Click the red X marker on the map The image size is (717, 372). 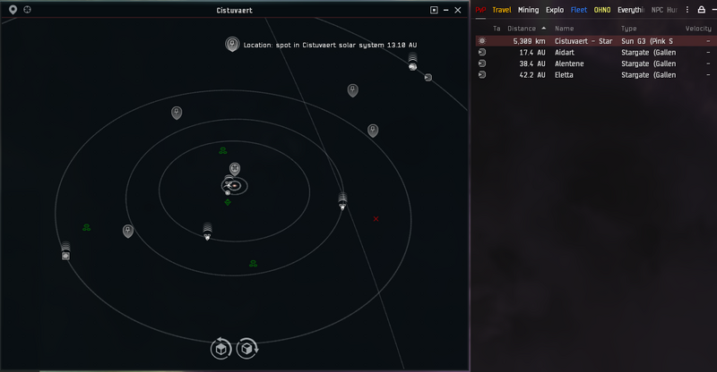(x=376, y=219)
